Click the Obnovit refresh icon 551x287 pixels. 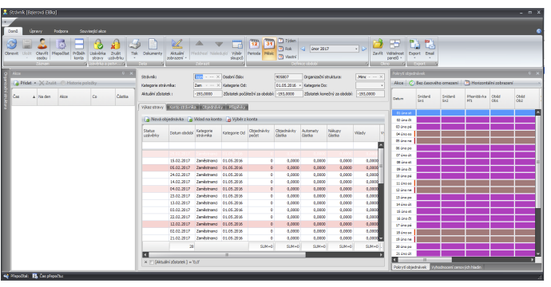coord(12,44)
